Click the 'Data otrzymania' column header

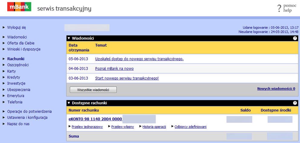[x=79, y=48]
